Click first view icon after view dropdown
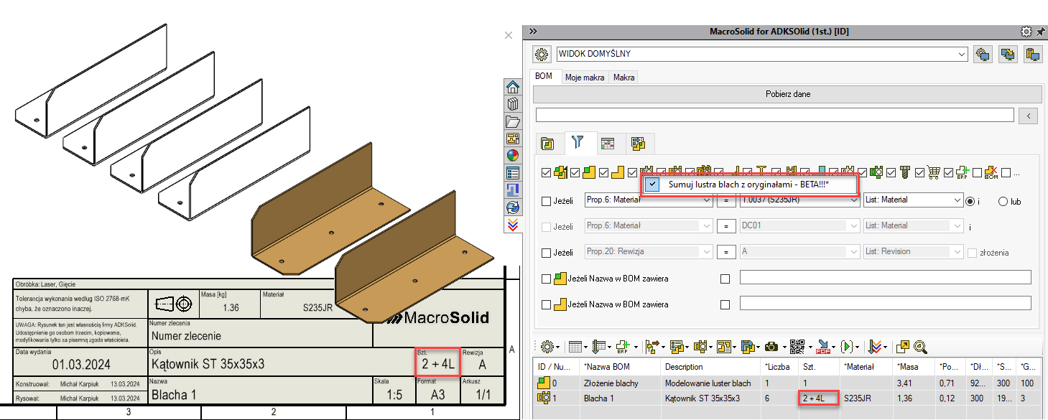Viewport: 1048px width, 420px height. point(983,55)
